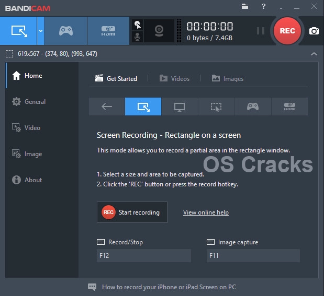The height and width of the screenshot is (296, 324).
Task: Click the back arrow in mode selector
Action: click(107, 106)
